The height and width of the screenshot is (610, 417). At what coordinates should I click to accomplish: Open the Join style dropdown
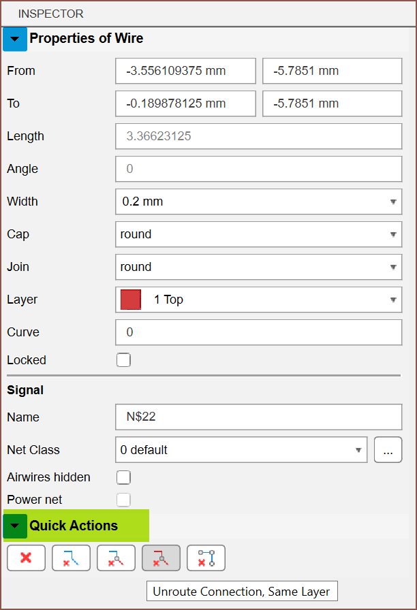click(258, 267)
